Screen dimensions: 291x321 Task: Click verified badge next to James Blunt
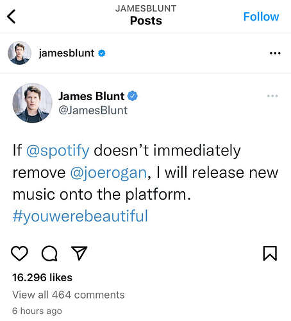(133, 96)
